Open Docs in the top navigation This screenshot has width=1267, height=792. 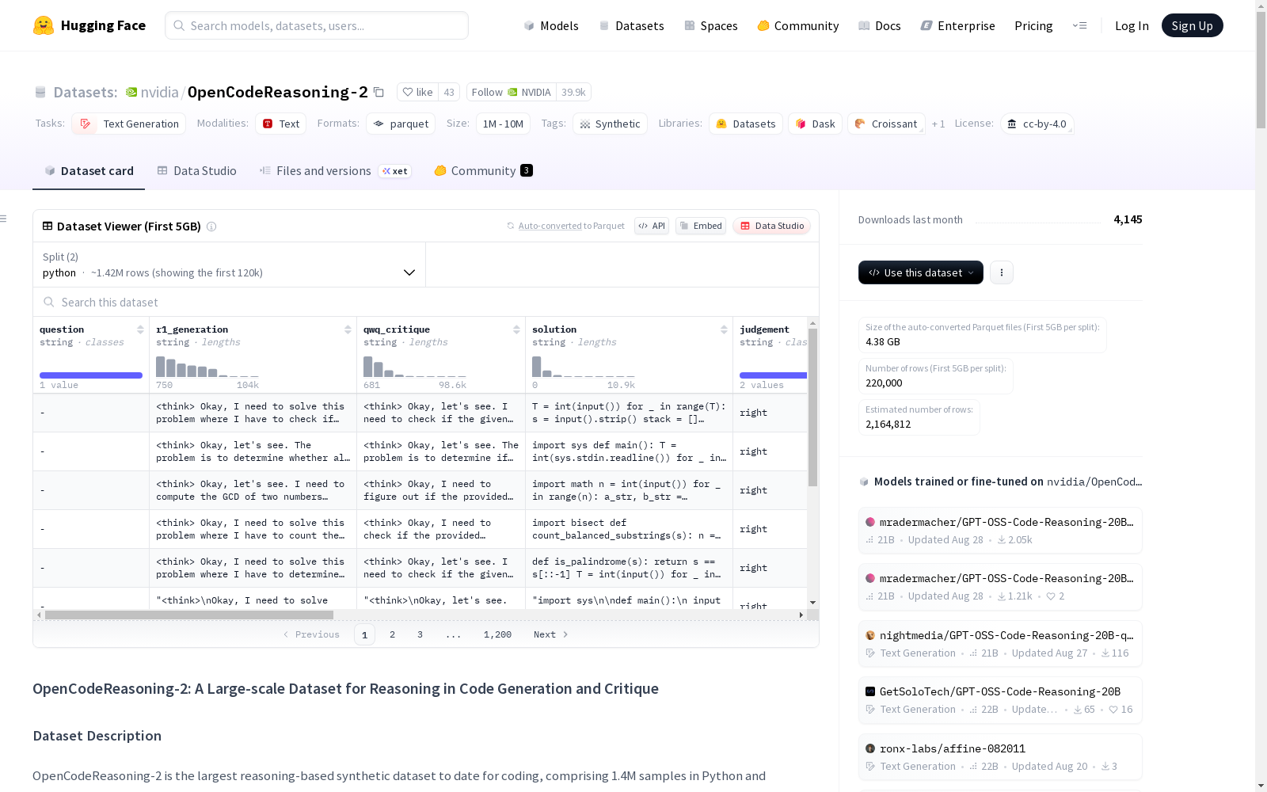point(880,25)
